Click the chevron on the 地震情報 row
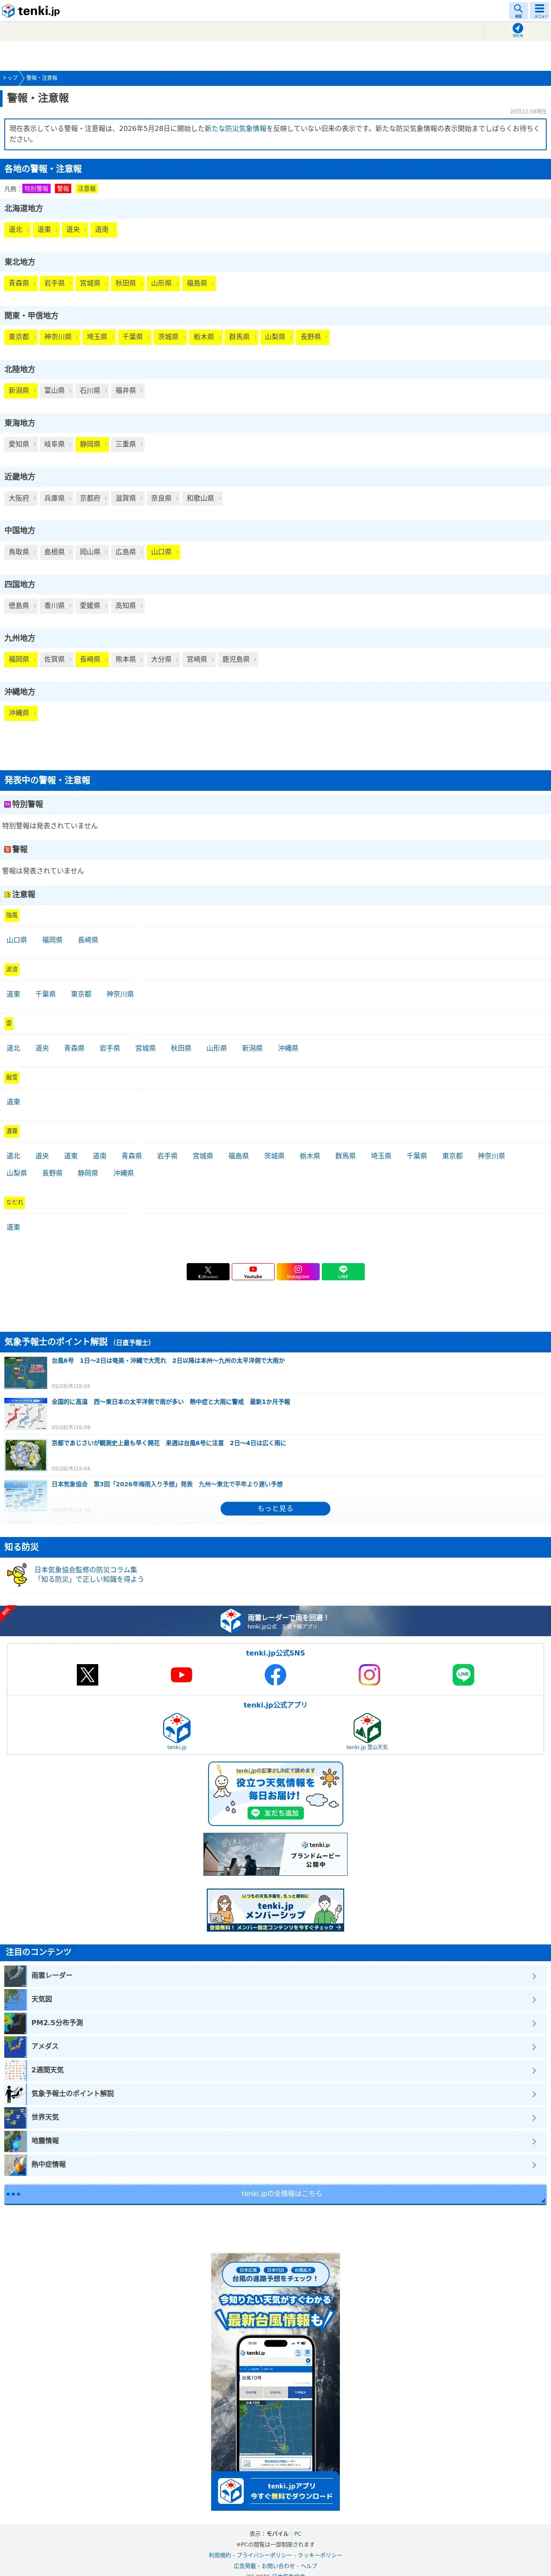The image size is (551, 2576). [534, 2141]
